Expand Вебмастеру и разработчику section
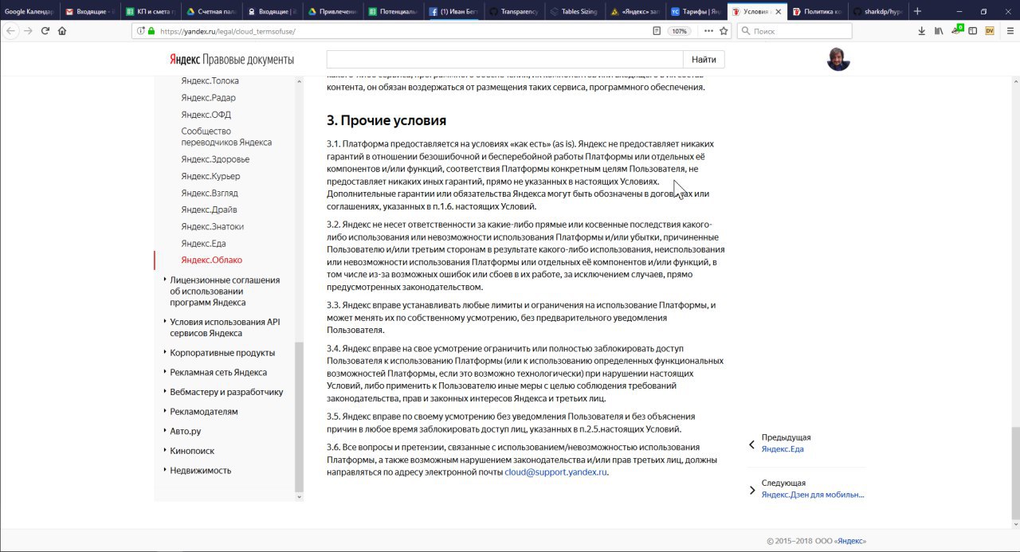 226,392
